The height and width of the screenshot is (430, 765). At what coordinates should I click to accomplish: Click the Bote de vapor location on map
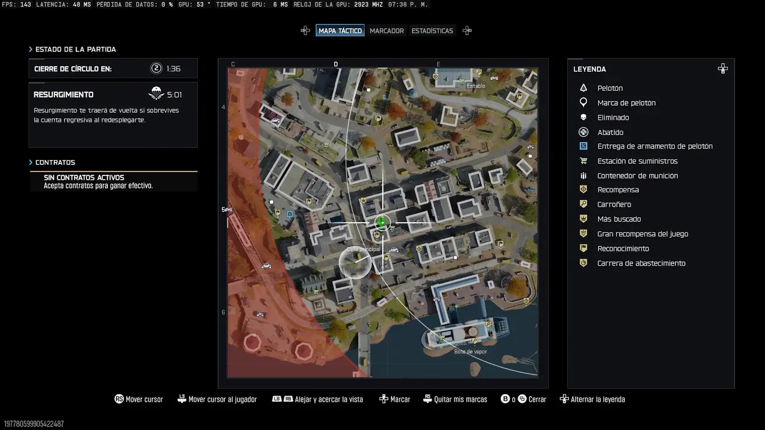point(470,352)
